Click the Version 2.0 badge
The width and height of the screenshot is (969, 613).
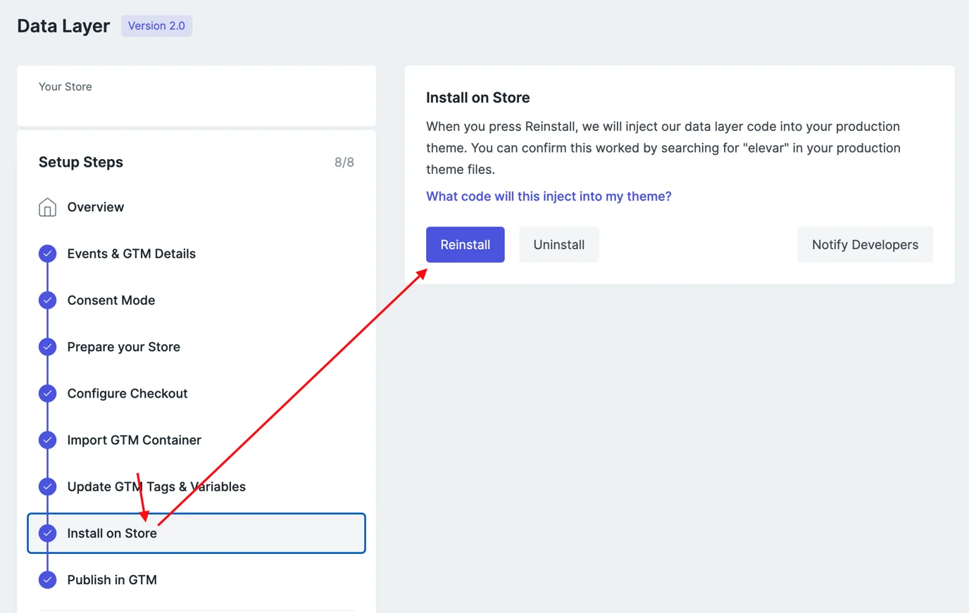click(x=156, y=25)
